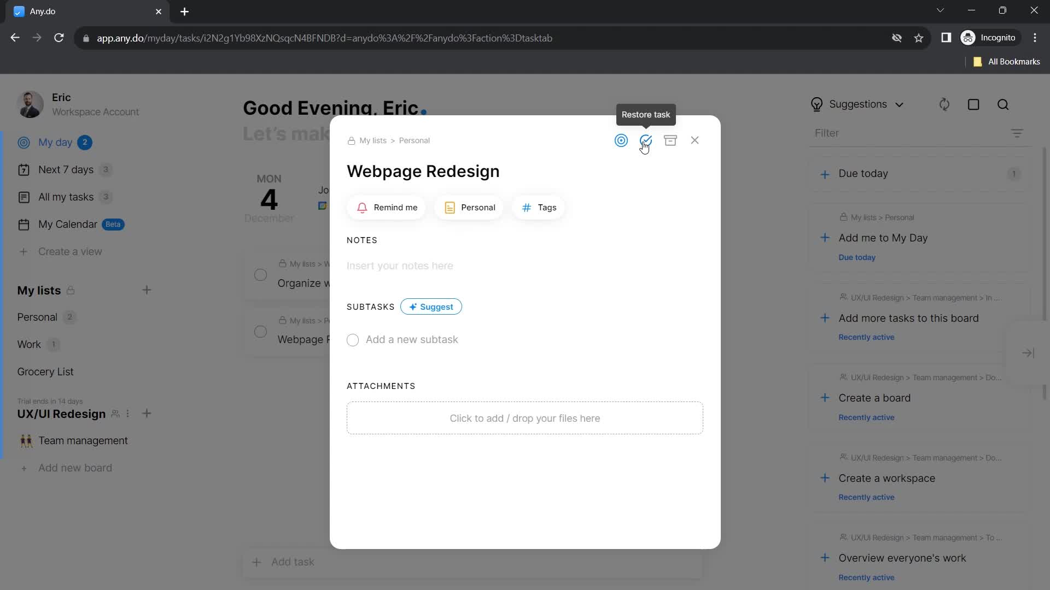Click the collapse right panel icon
This screenshot has width=1050, height=590.
click(1029, 352)
